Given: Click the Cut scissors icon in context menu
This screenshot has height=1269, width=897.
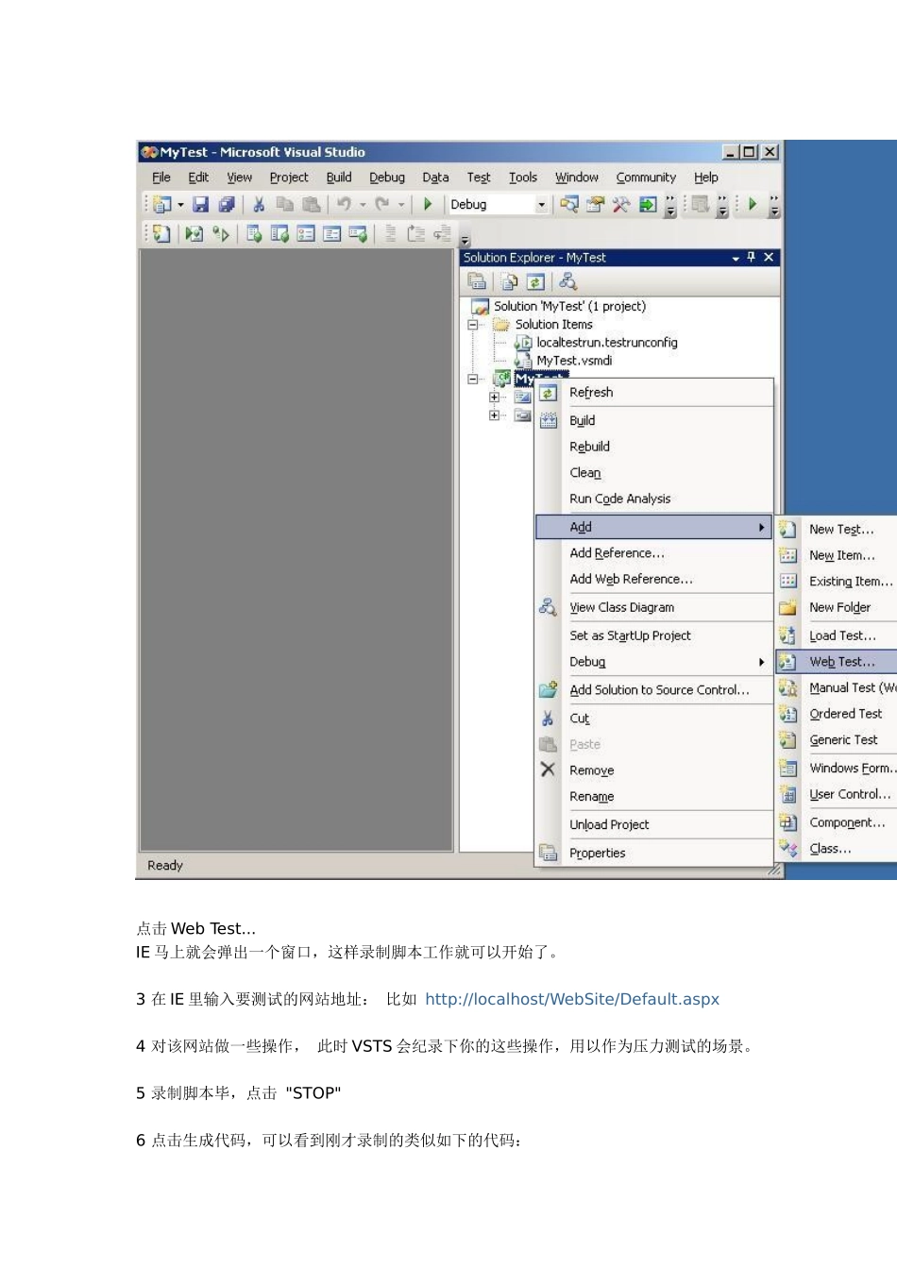Looking at the screenshot, I should coord(548,719).
